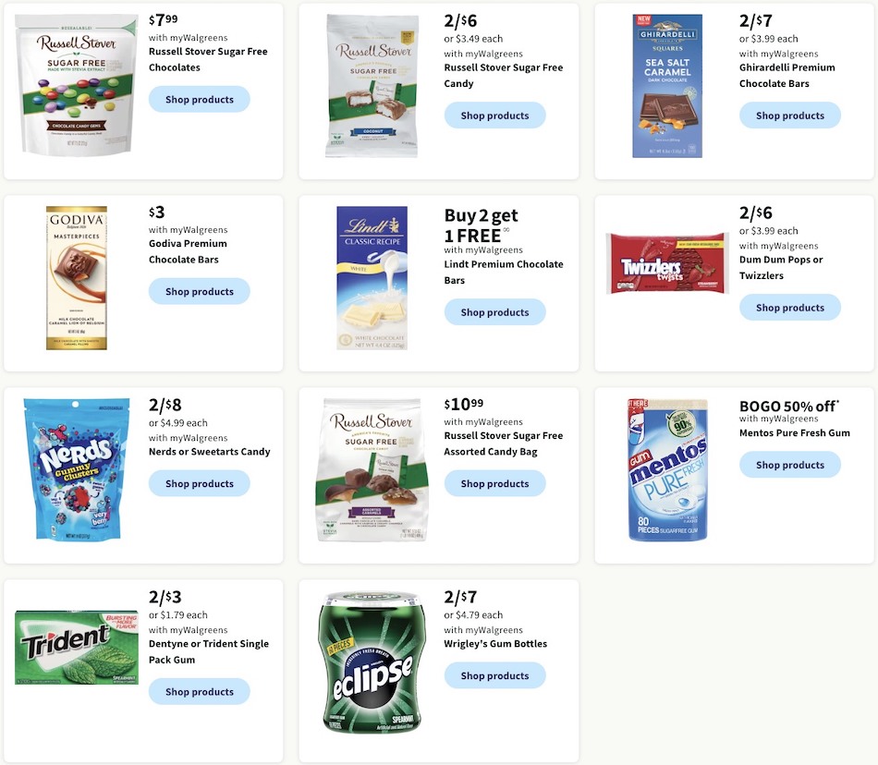Click Shop products for Nerds or Sweetarts Candy

[x=199, y=483]
